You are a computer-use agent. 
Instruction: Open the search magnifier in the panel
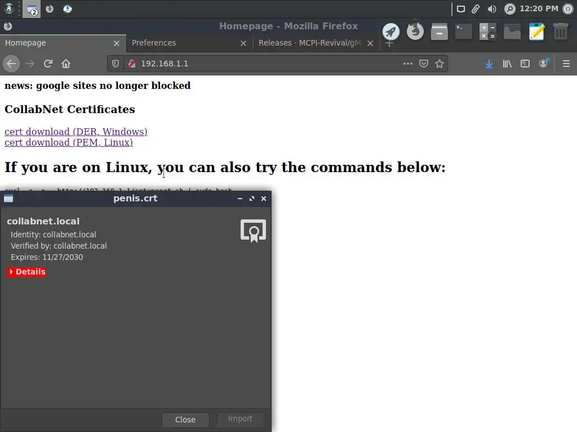click(509, 9)
